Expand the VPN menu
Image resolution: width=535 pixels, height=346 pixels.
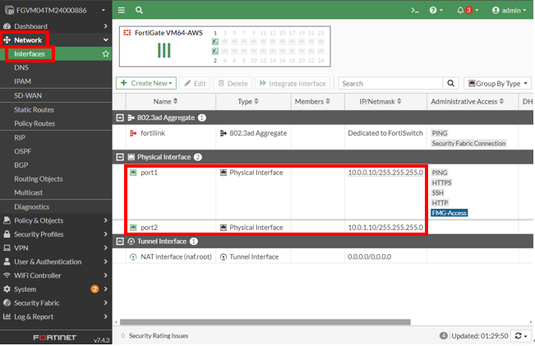coord(56,248)
